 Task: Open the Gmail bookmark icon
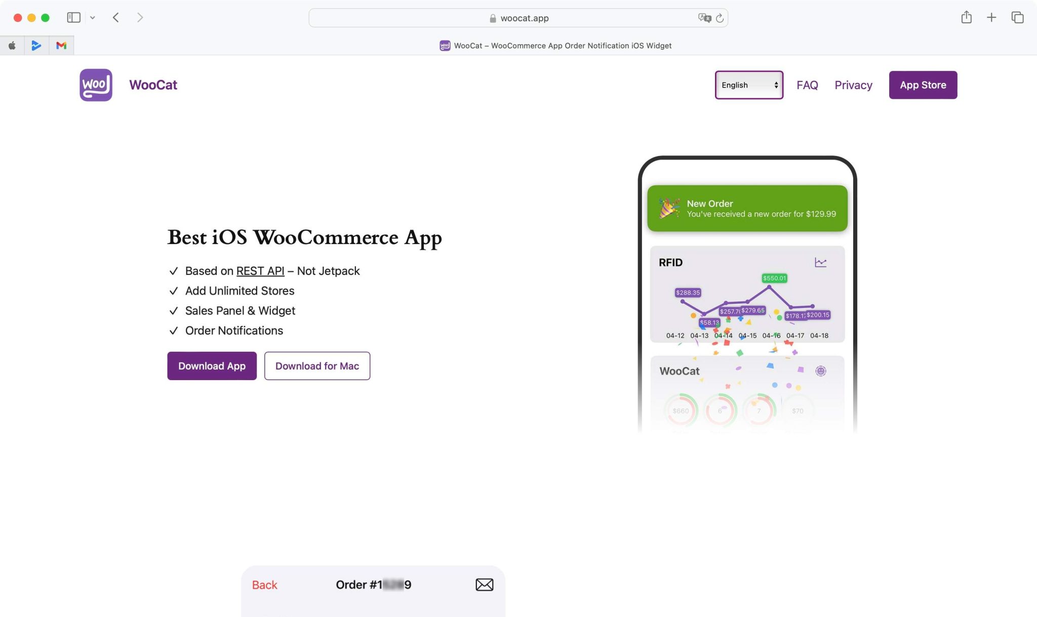coord(61,46)
